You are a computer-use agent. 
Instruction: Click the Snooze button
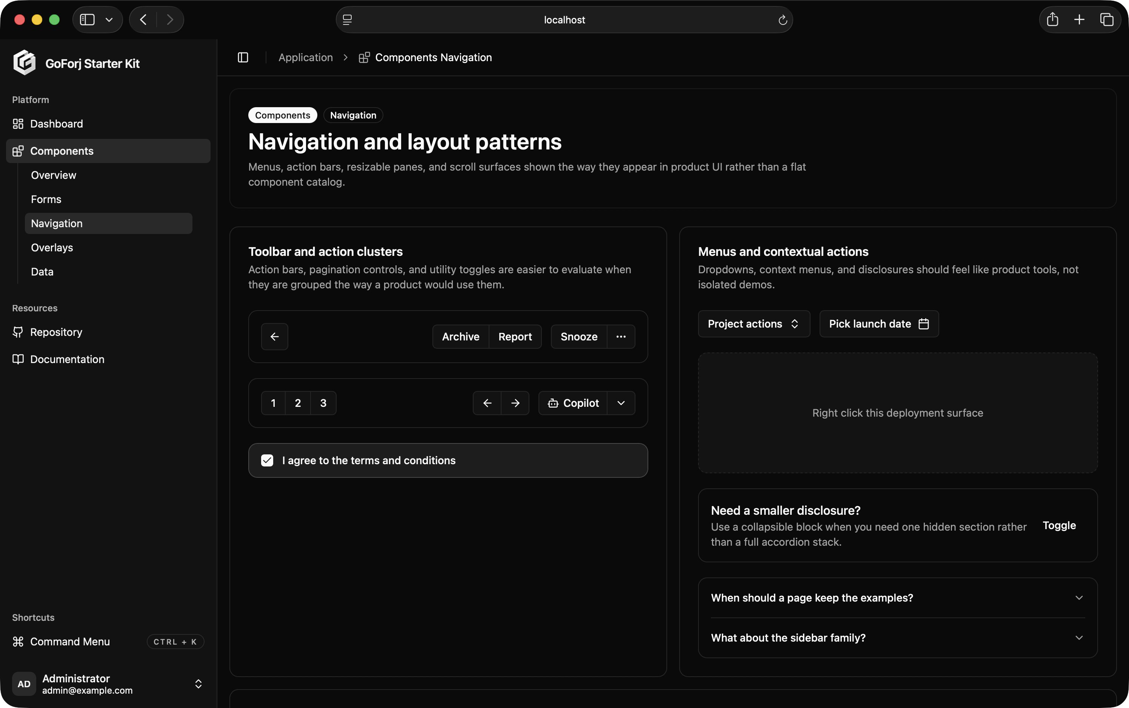click(x=579, y=337)
